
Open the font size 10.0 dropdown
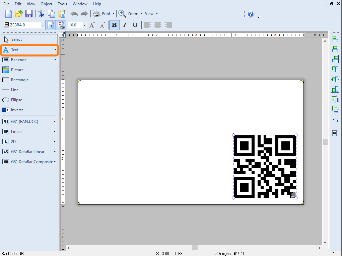tap(84, 25)
